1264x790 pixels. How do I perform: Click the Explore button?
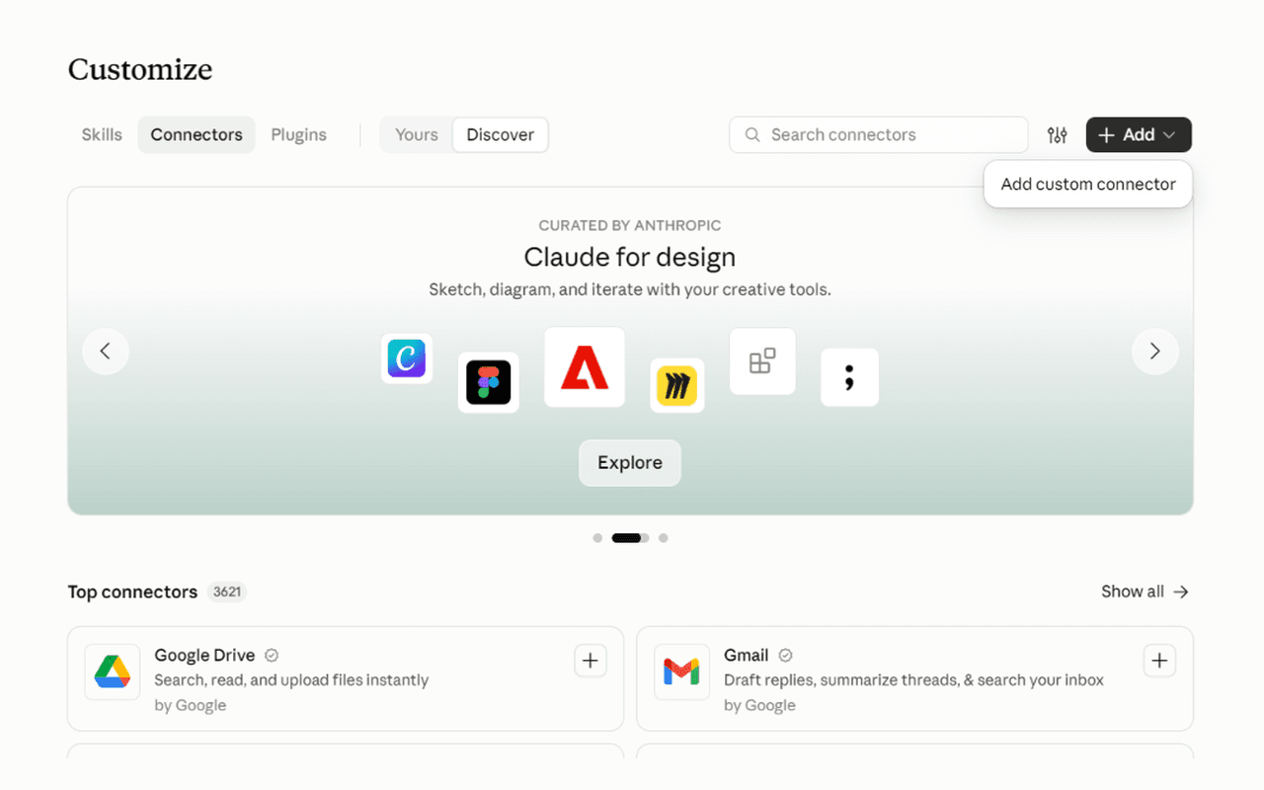pyautogui.click(x=630, y=463)
